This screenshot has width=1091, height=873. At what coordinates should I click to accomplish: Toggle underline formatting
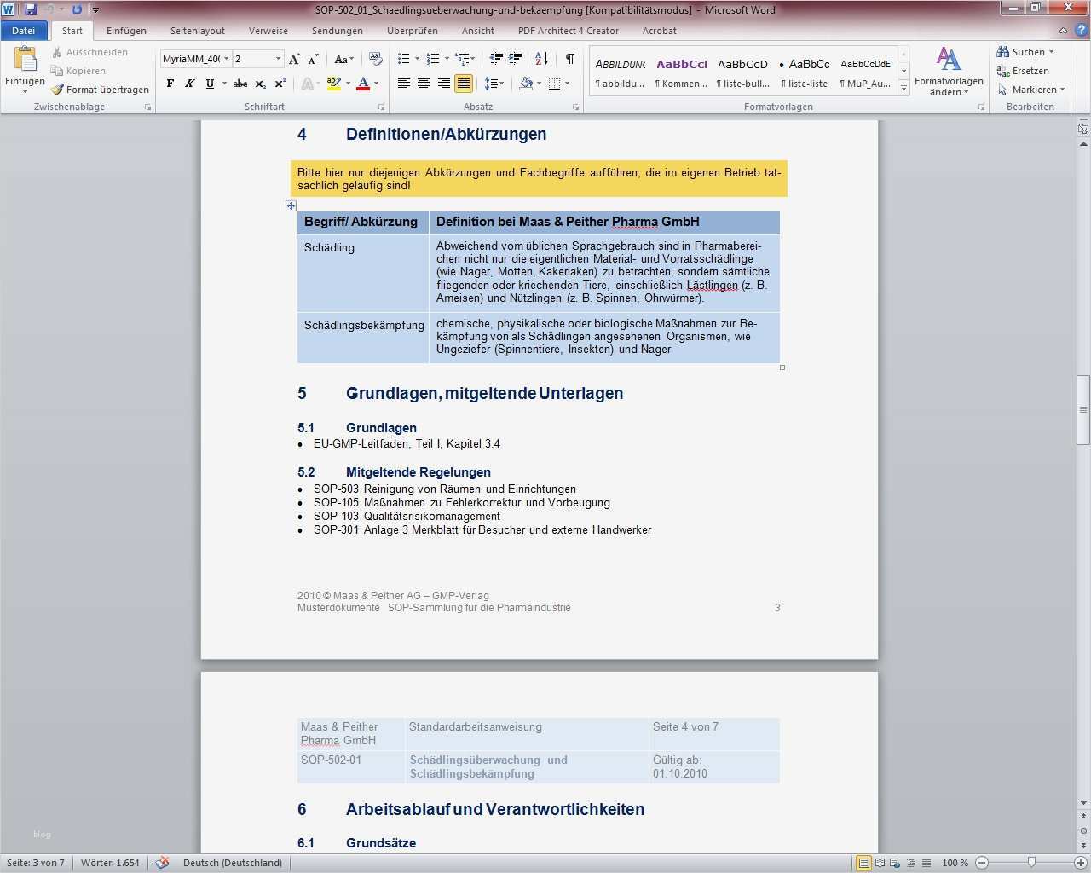click(210, 84)
